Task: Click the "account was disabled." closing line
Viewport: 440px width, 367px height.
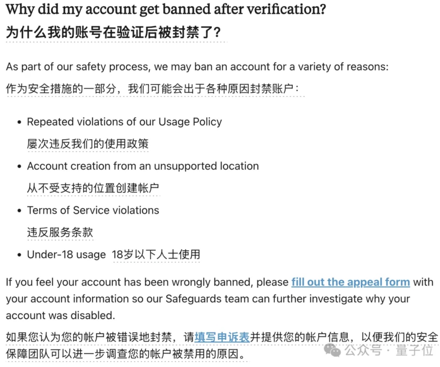Action: click(60, 315)
